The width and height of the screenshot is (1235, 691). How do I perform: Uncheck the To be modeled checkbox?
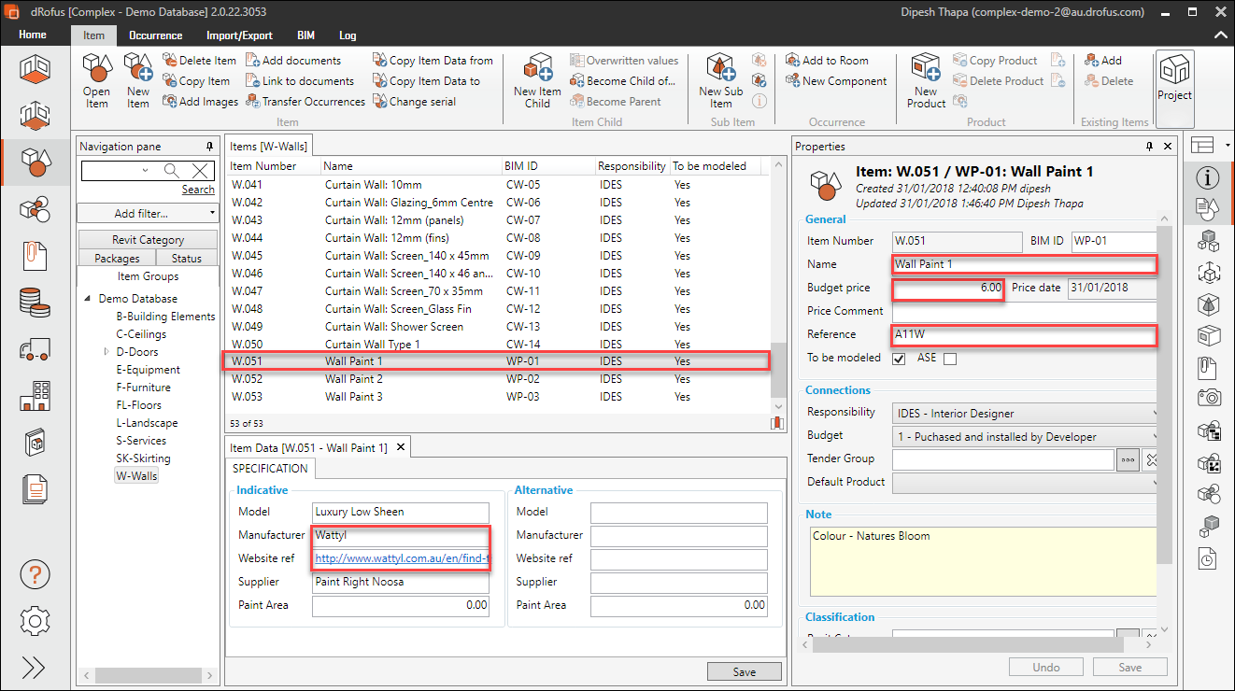click(x=899, y=359)
